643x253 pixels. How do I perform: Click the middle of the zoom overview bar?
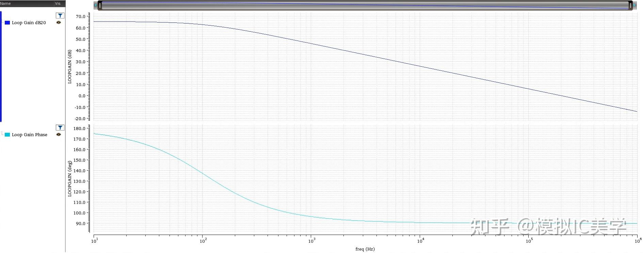tap(365, 5)
